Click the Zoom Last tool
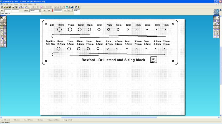The image size is (222, 124). pyautogui.click(x=215, y=30)
